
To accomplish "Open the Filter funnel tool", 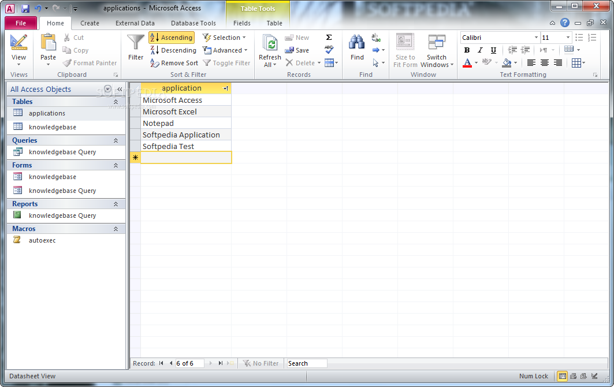I will tap(136, 47).
